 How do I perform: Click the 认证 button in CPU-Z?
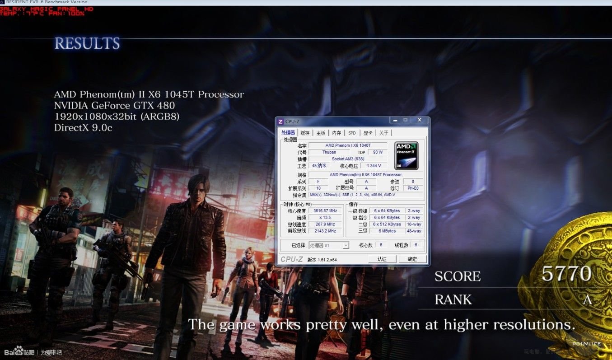pyautogui.click(x=382, y=259)
